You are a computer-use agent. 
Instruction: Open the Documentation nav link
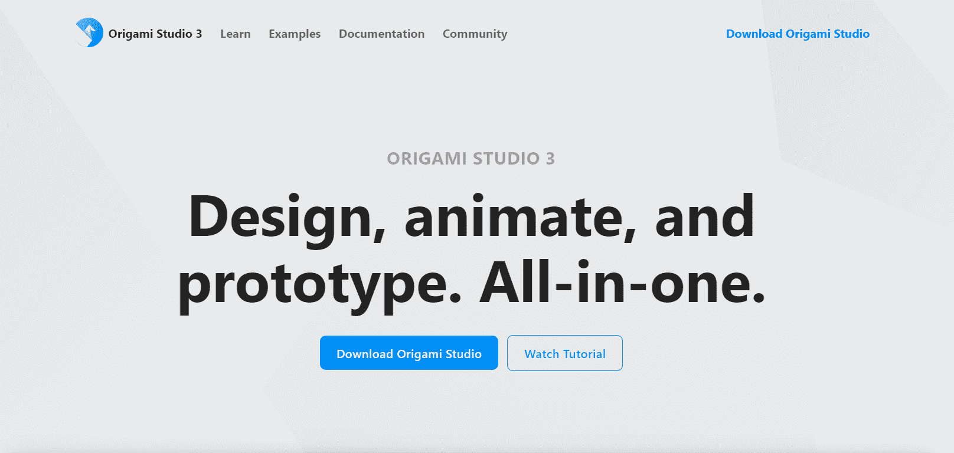[x=381, y=34]
